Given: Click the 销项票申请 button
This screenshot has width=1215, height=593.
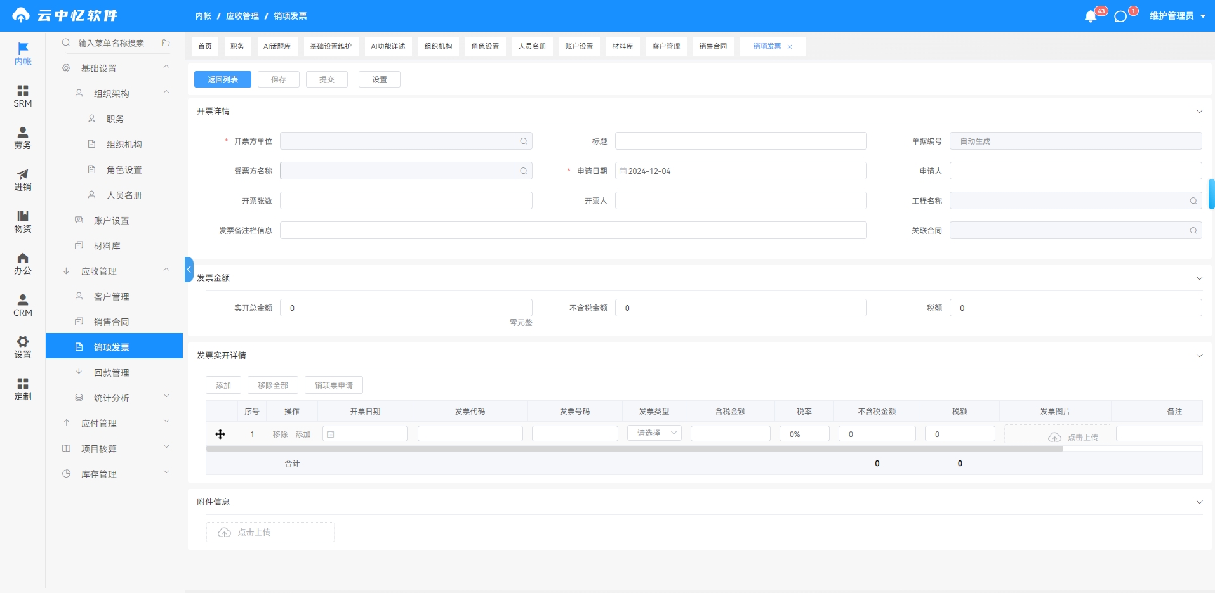Looking at the screenshot, I should click(x=334, y=385).
